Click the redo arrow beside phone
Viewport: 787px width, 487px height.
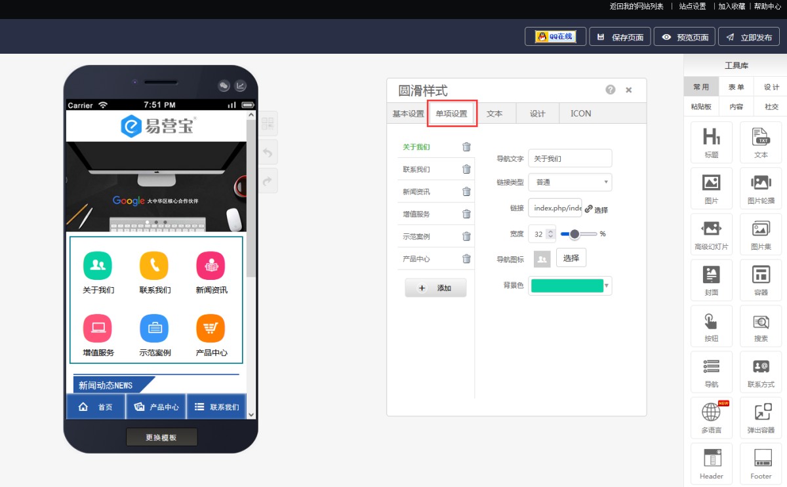[268, 180]
